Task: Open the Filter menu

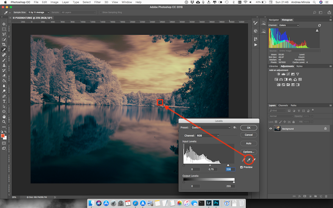Action: (98, 2)
